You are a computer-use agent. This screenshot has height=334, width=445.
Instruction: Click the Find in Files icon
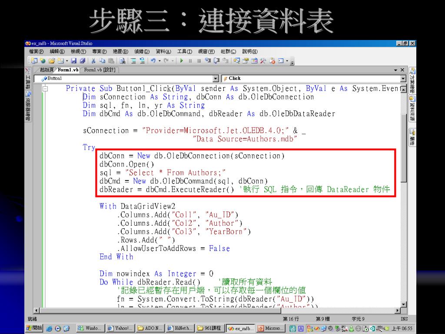122,60
